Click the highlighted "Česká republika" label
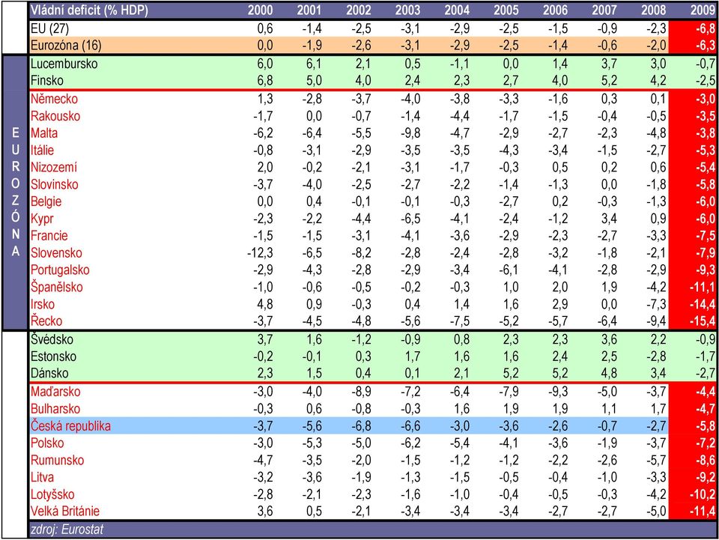This screenshot has width=719, height=540. pos(70,426)
